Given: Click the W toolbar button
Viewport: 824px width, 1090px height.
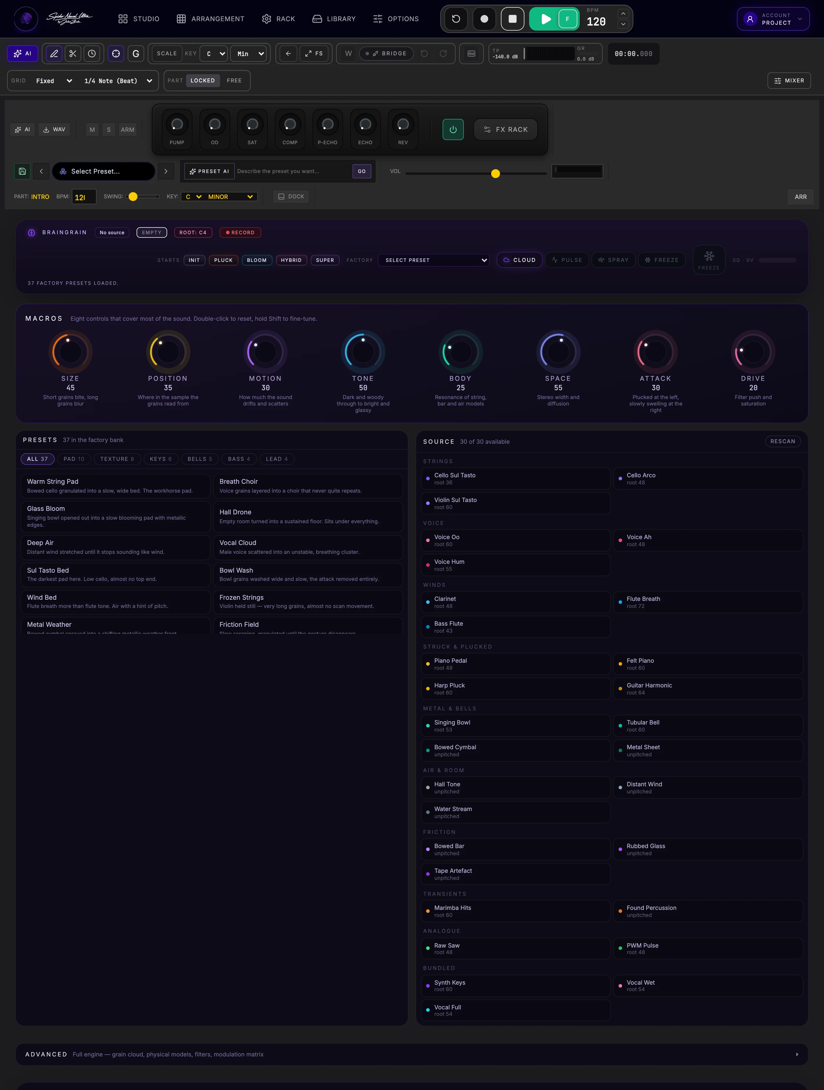Looking at the screenshot, I should coord(348,54).
